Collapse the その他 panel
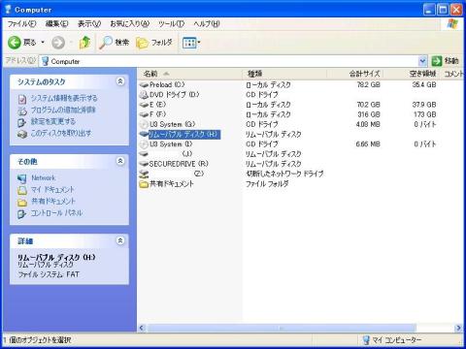The width and height of the screenshot is (466, 349). point(120,161)
